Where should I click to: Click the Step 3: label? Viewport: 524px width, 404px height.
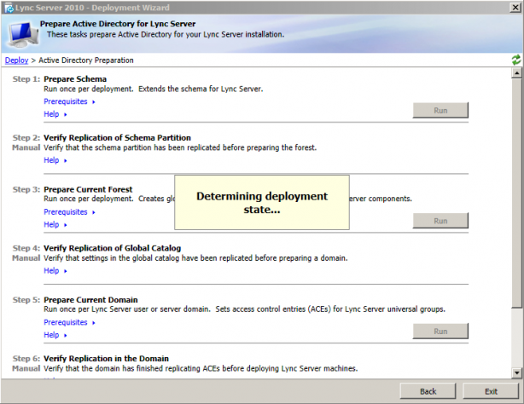click(26, 190)
